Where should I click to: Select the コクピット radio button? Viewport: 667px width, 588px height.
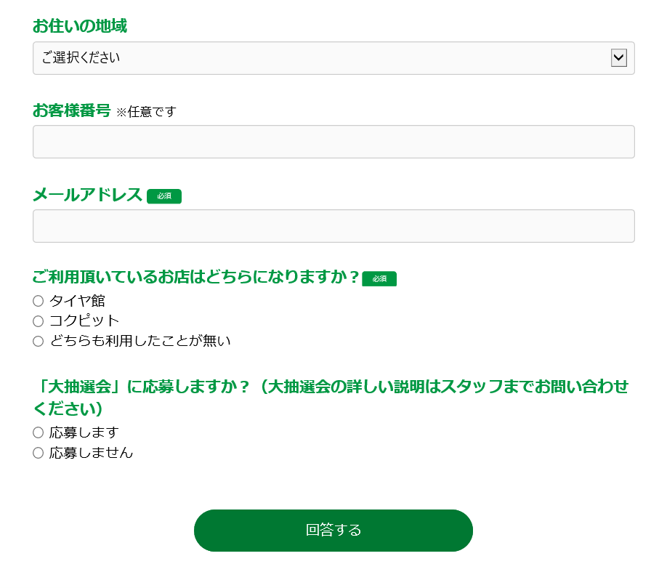point(39,321)
